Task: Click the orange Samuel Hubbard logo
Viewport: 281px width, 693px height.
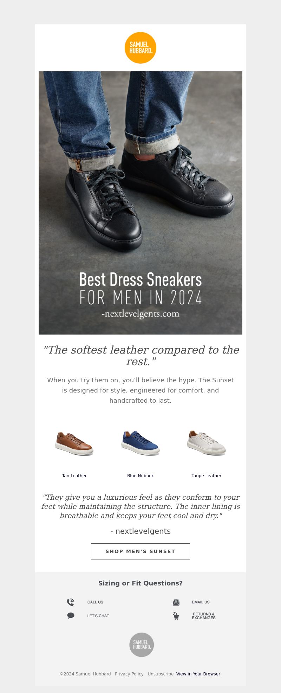Action: pyautogui.click(x=140, y=48)
